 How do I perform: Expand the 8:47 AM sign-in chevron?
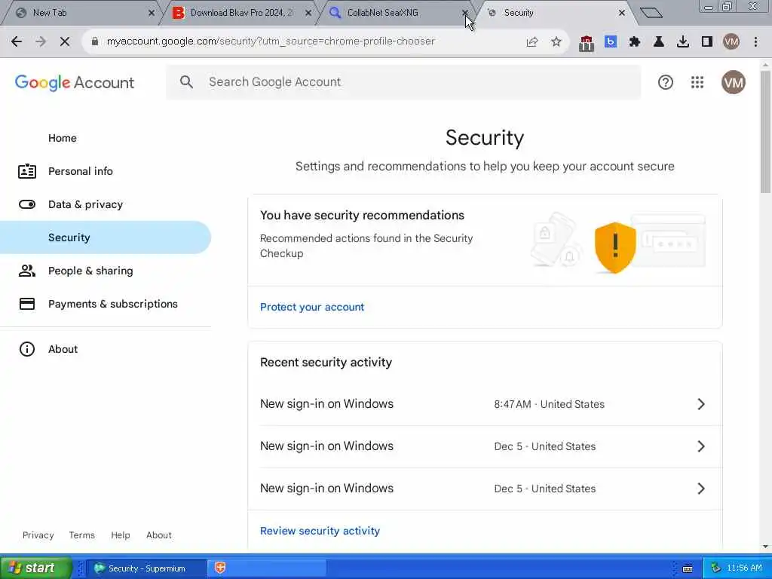click(x=701, y=404)
